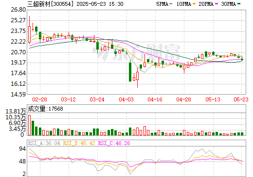
Task: Click the orange 10PMA legend color marker
Action: pos(194,4)
